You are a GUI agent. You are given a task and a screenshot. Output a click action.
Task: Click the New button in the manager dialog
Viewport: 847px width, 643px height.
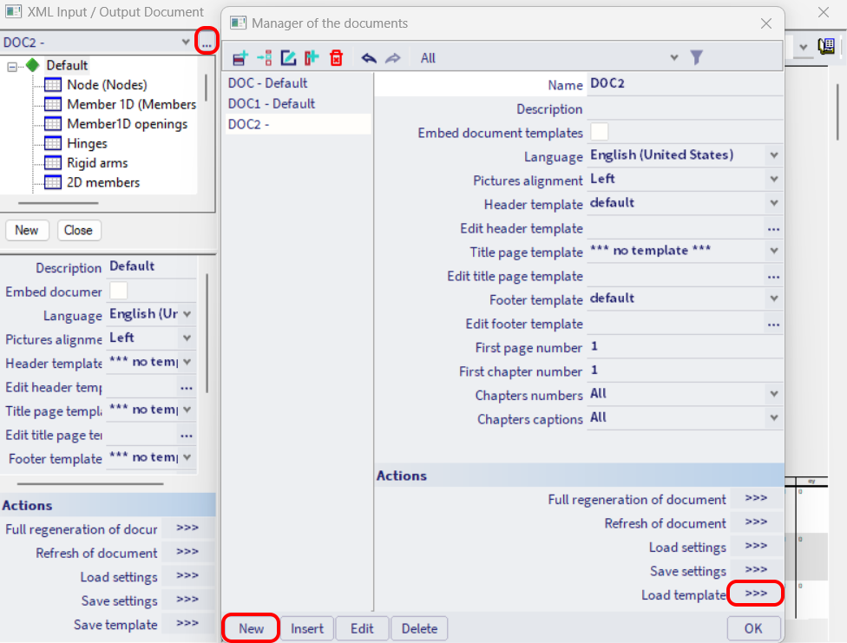tap(250, 627)
